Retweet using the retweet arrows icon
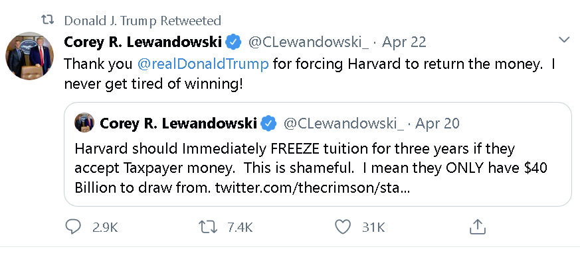Screen dimensions: 580x253 tap(208, 227)
